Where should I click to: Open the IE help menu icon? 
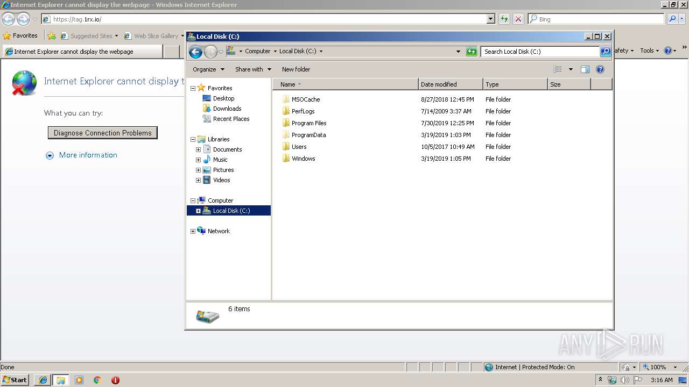pyautogui.click(x=668, y=51)
